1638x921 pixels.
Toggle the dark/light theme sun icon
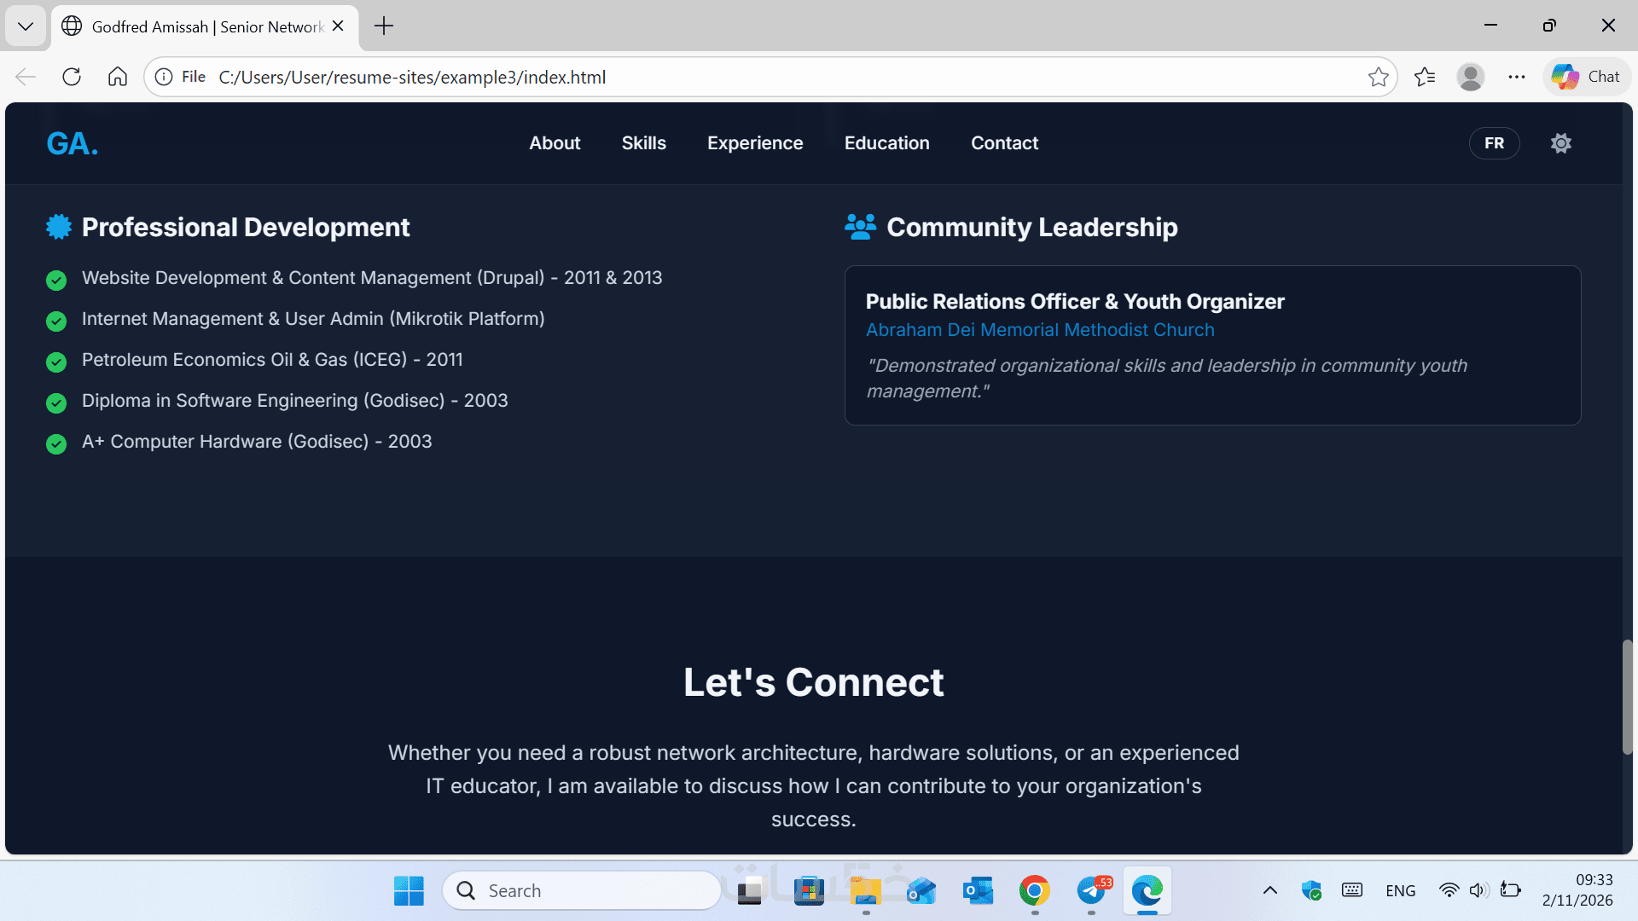(x=1560, y=143)
